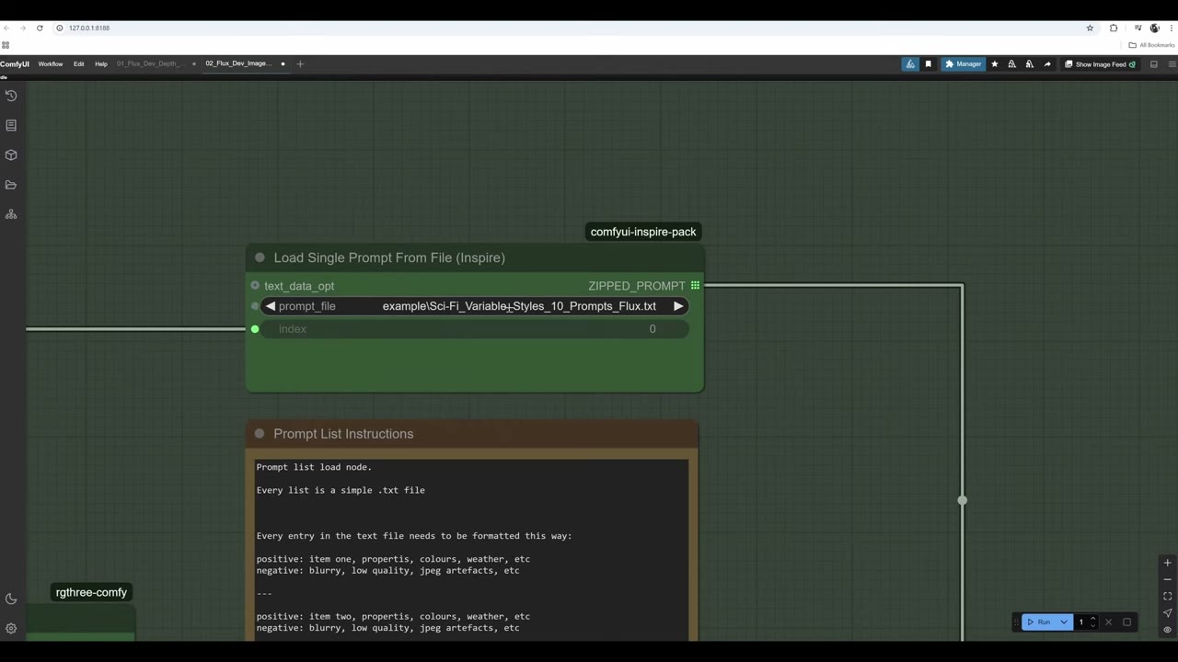This screenshot has width=1178, height=662.
Task: Click the share arrow icon in toolbar
Action: click(x=1047, y=64)
